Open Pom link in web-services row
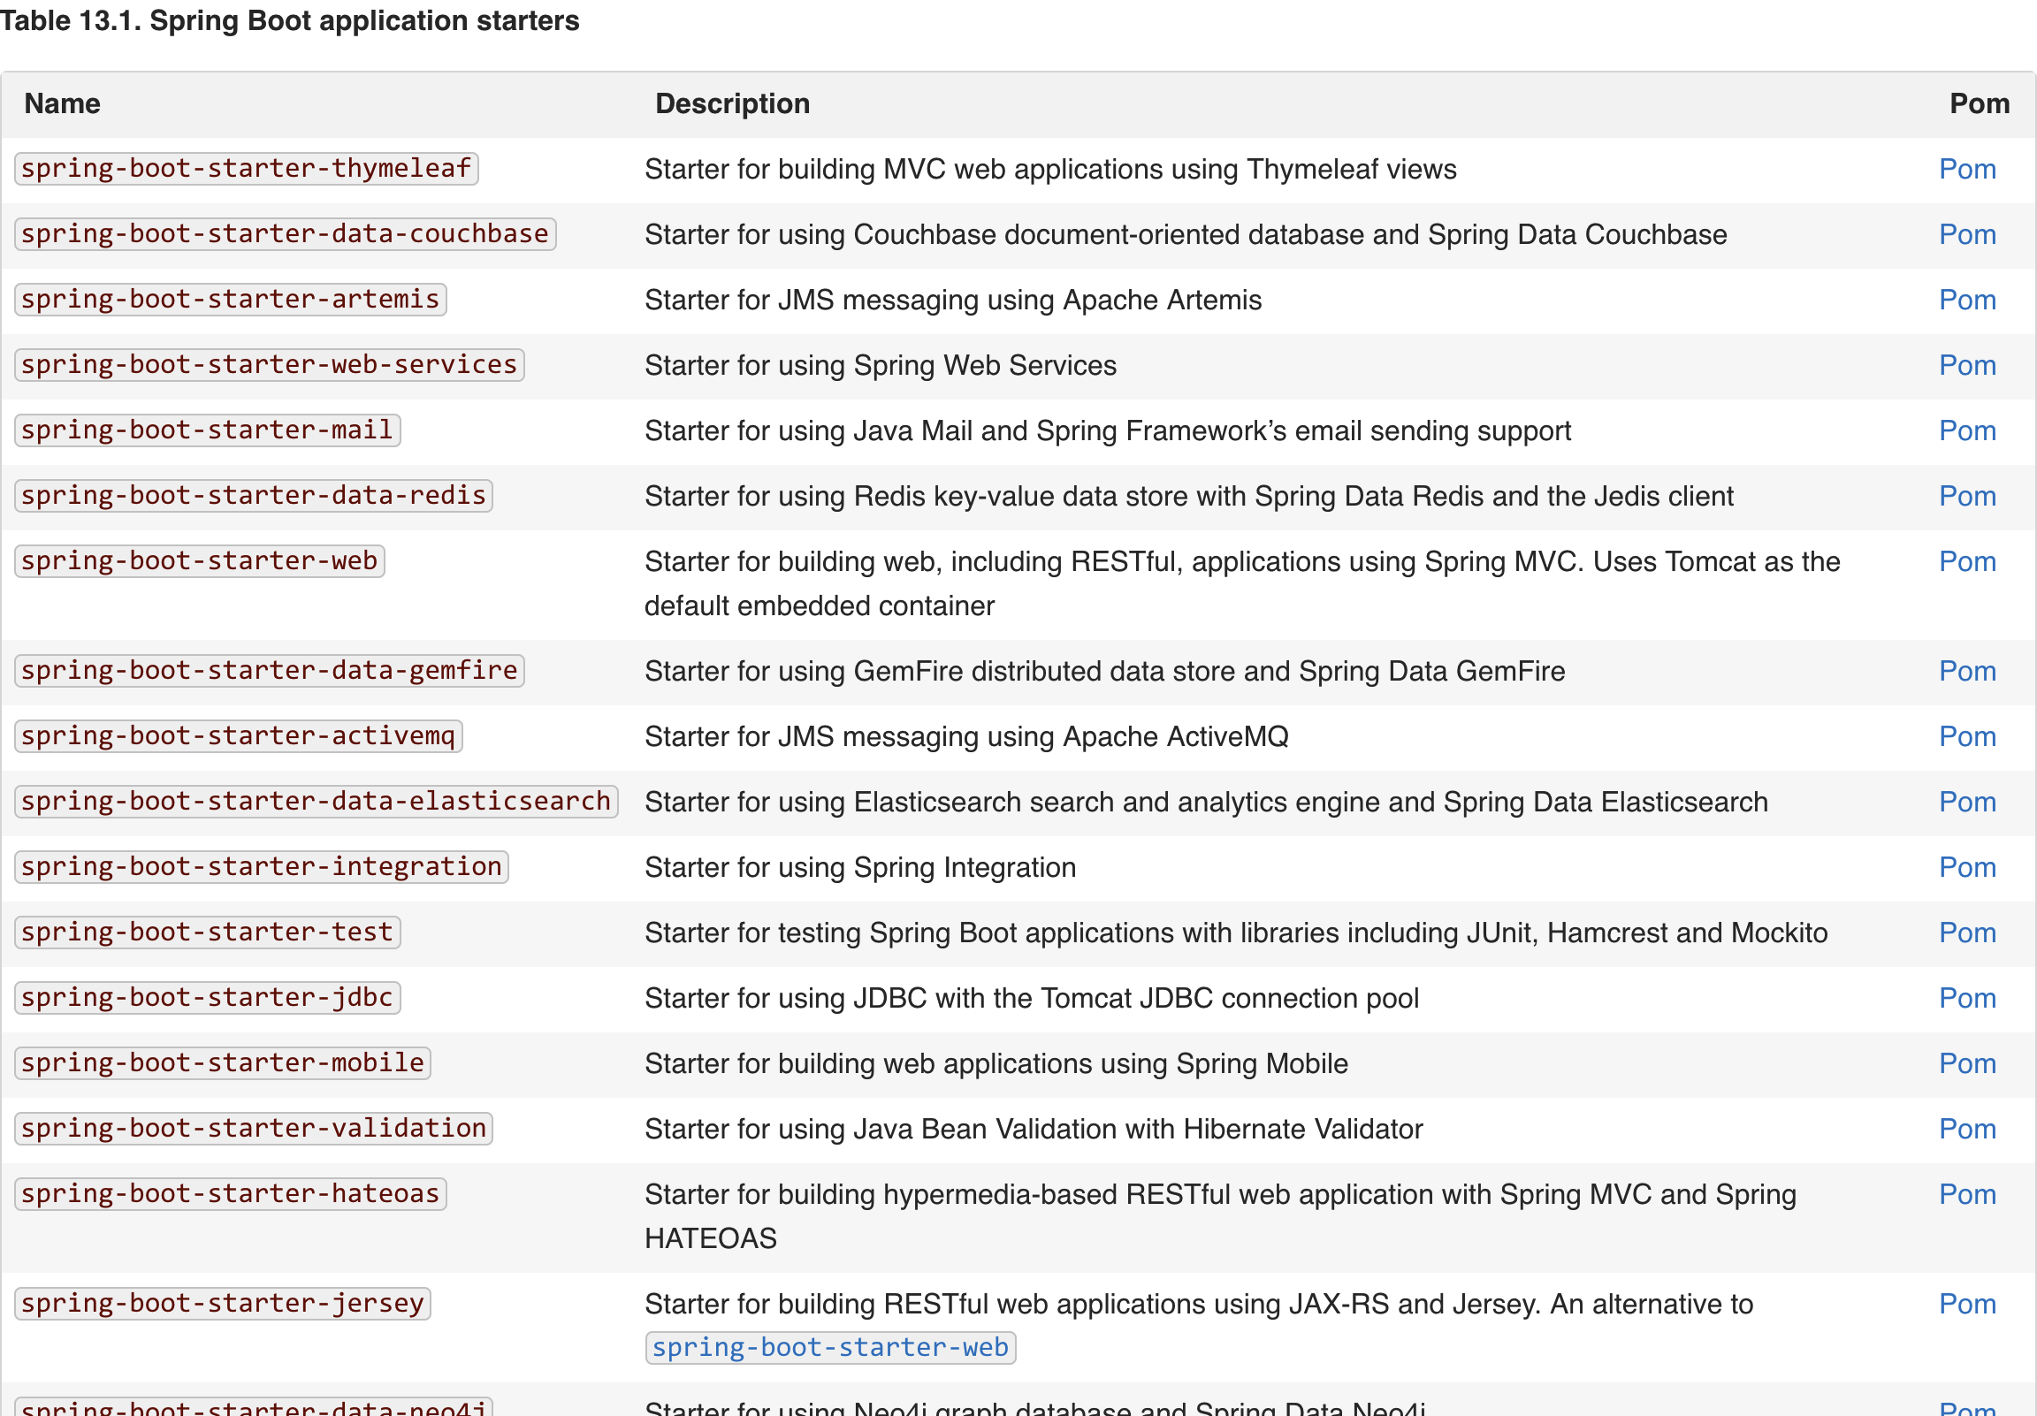The image size is (2037, 1416). tap(1966, 365)
